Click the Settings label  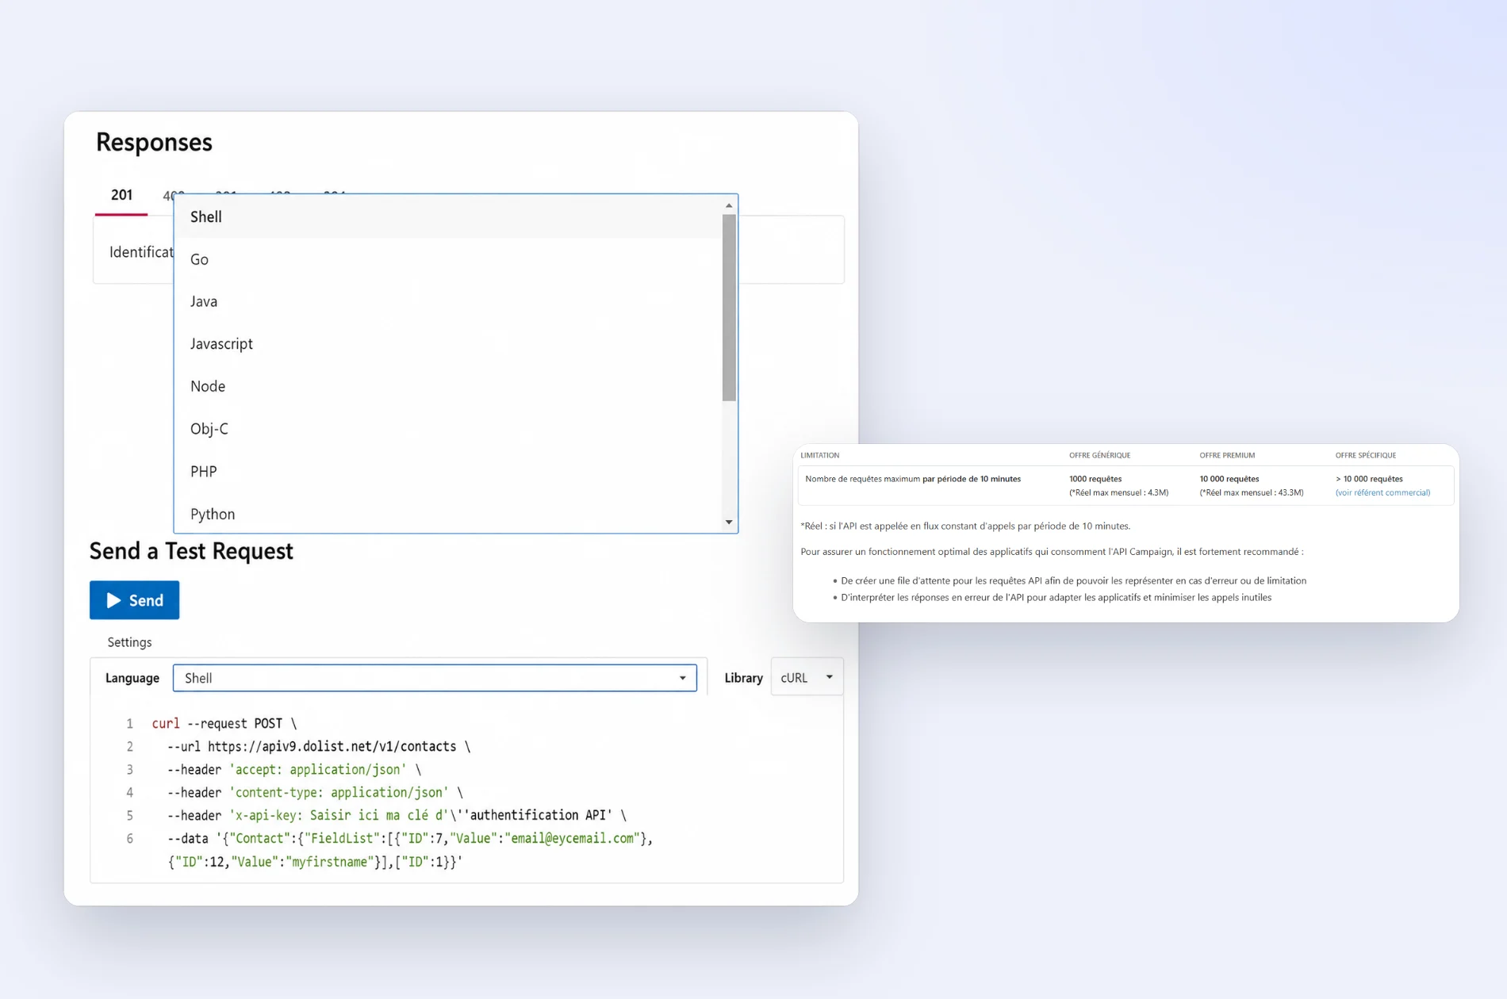(129, 642)
